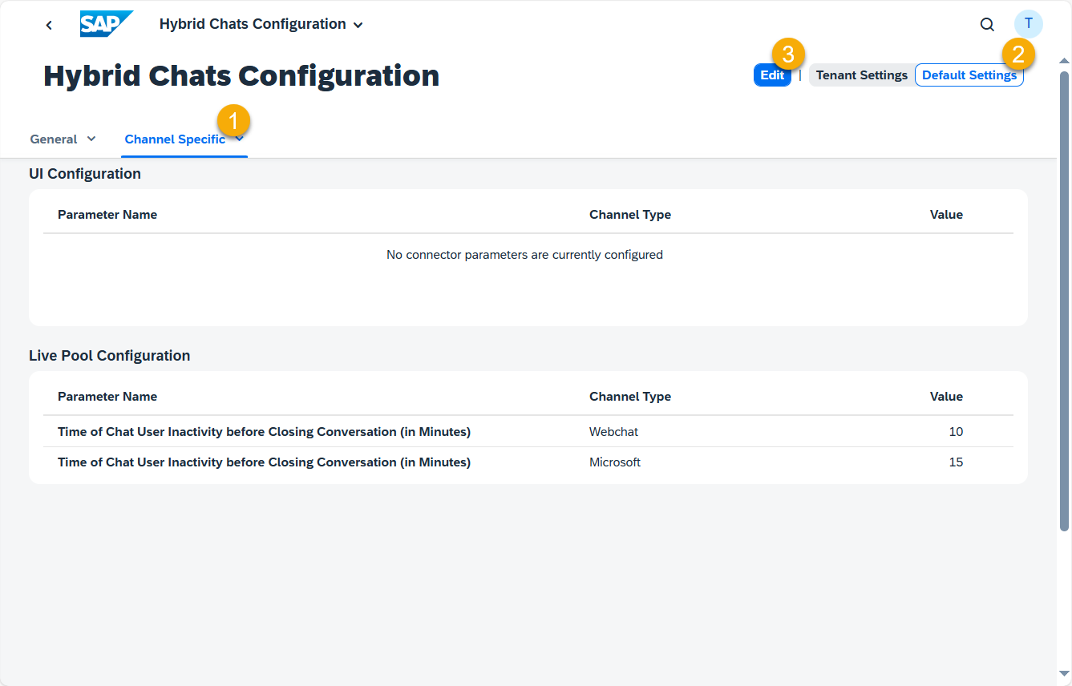1072x686 pixels.
Task: Click the value 15 in Microsoft row
Action: [956, 462]
